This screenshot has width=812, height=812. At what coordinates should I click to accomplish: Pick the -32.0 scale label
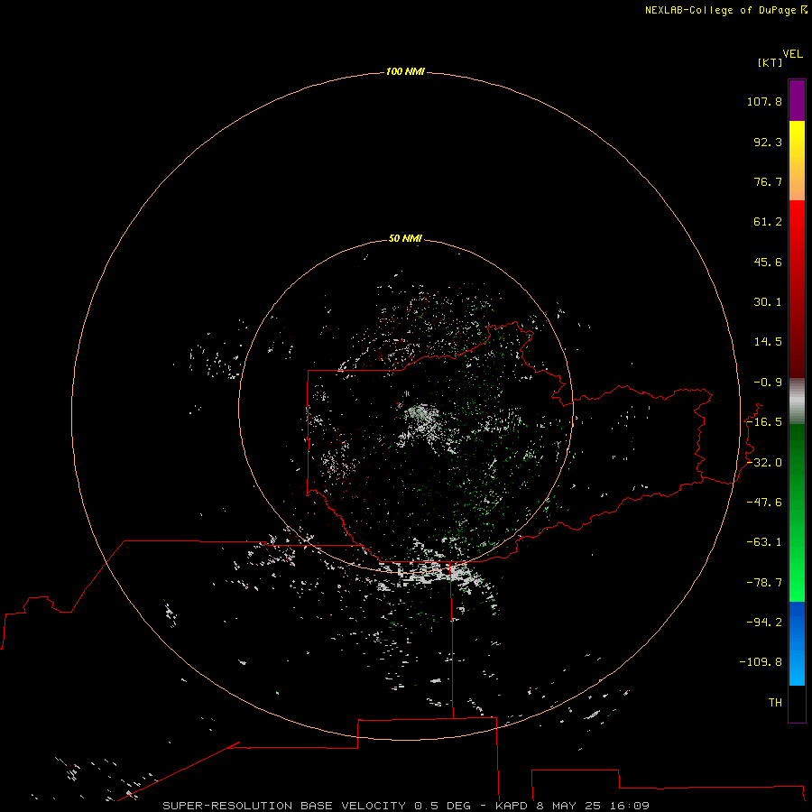(764, 463)
